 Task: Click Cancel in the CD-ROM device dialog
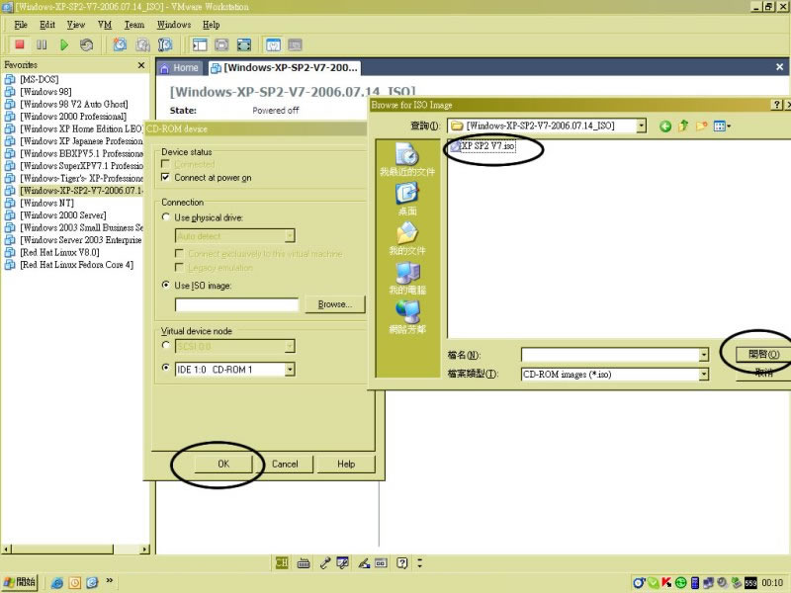click(x=285, y=464)
